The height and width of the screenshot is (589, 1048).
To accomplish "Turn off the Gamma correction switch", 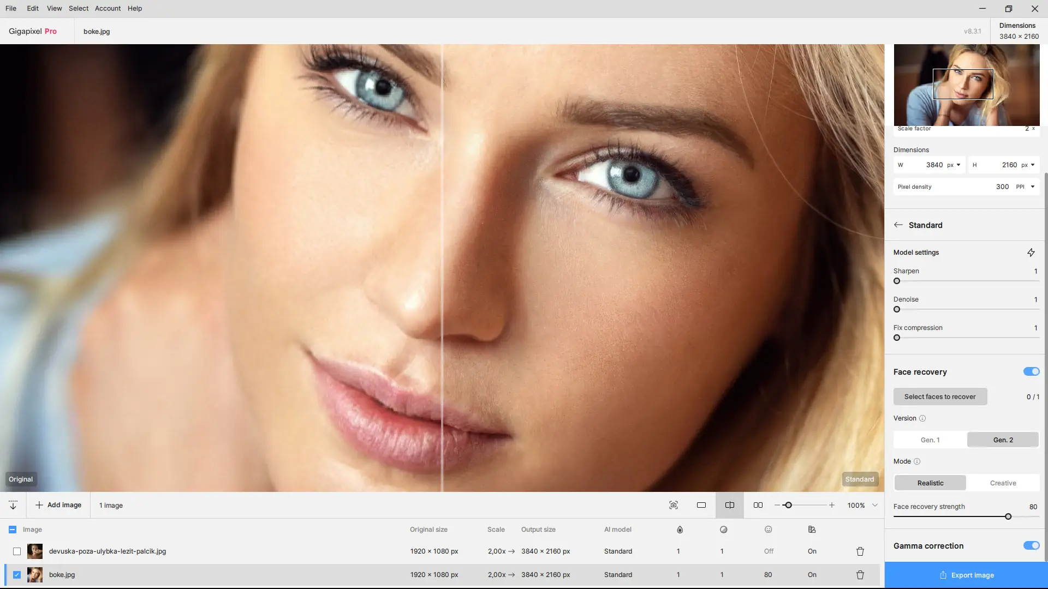I will point(1031,545).
